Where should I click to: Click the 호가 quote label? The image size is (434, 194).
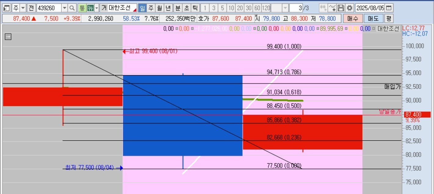pyautogui.click(x=204, y=19)
